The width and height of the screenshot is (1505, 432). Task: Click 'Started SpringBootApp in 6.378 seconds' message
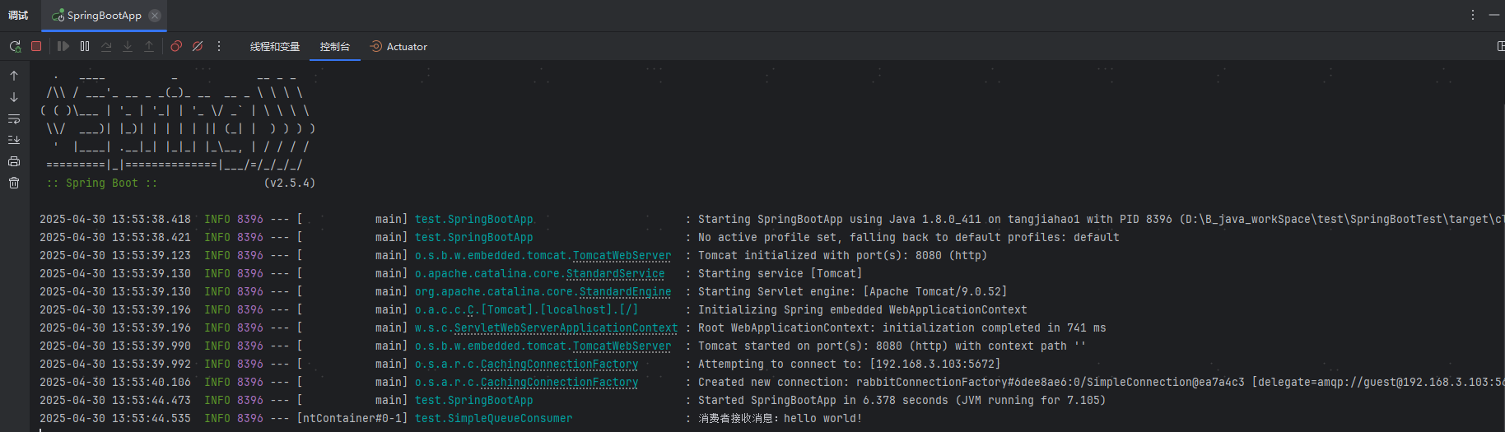[x=902, y=401]
